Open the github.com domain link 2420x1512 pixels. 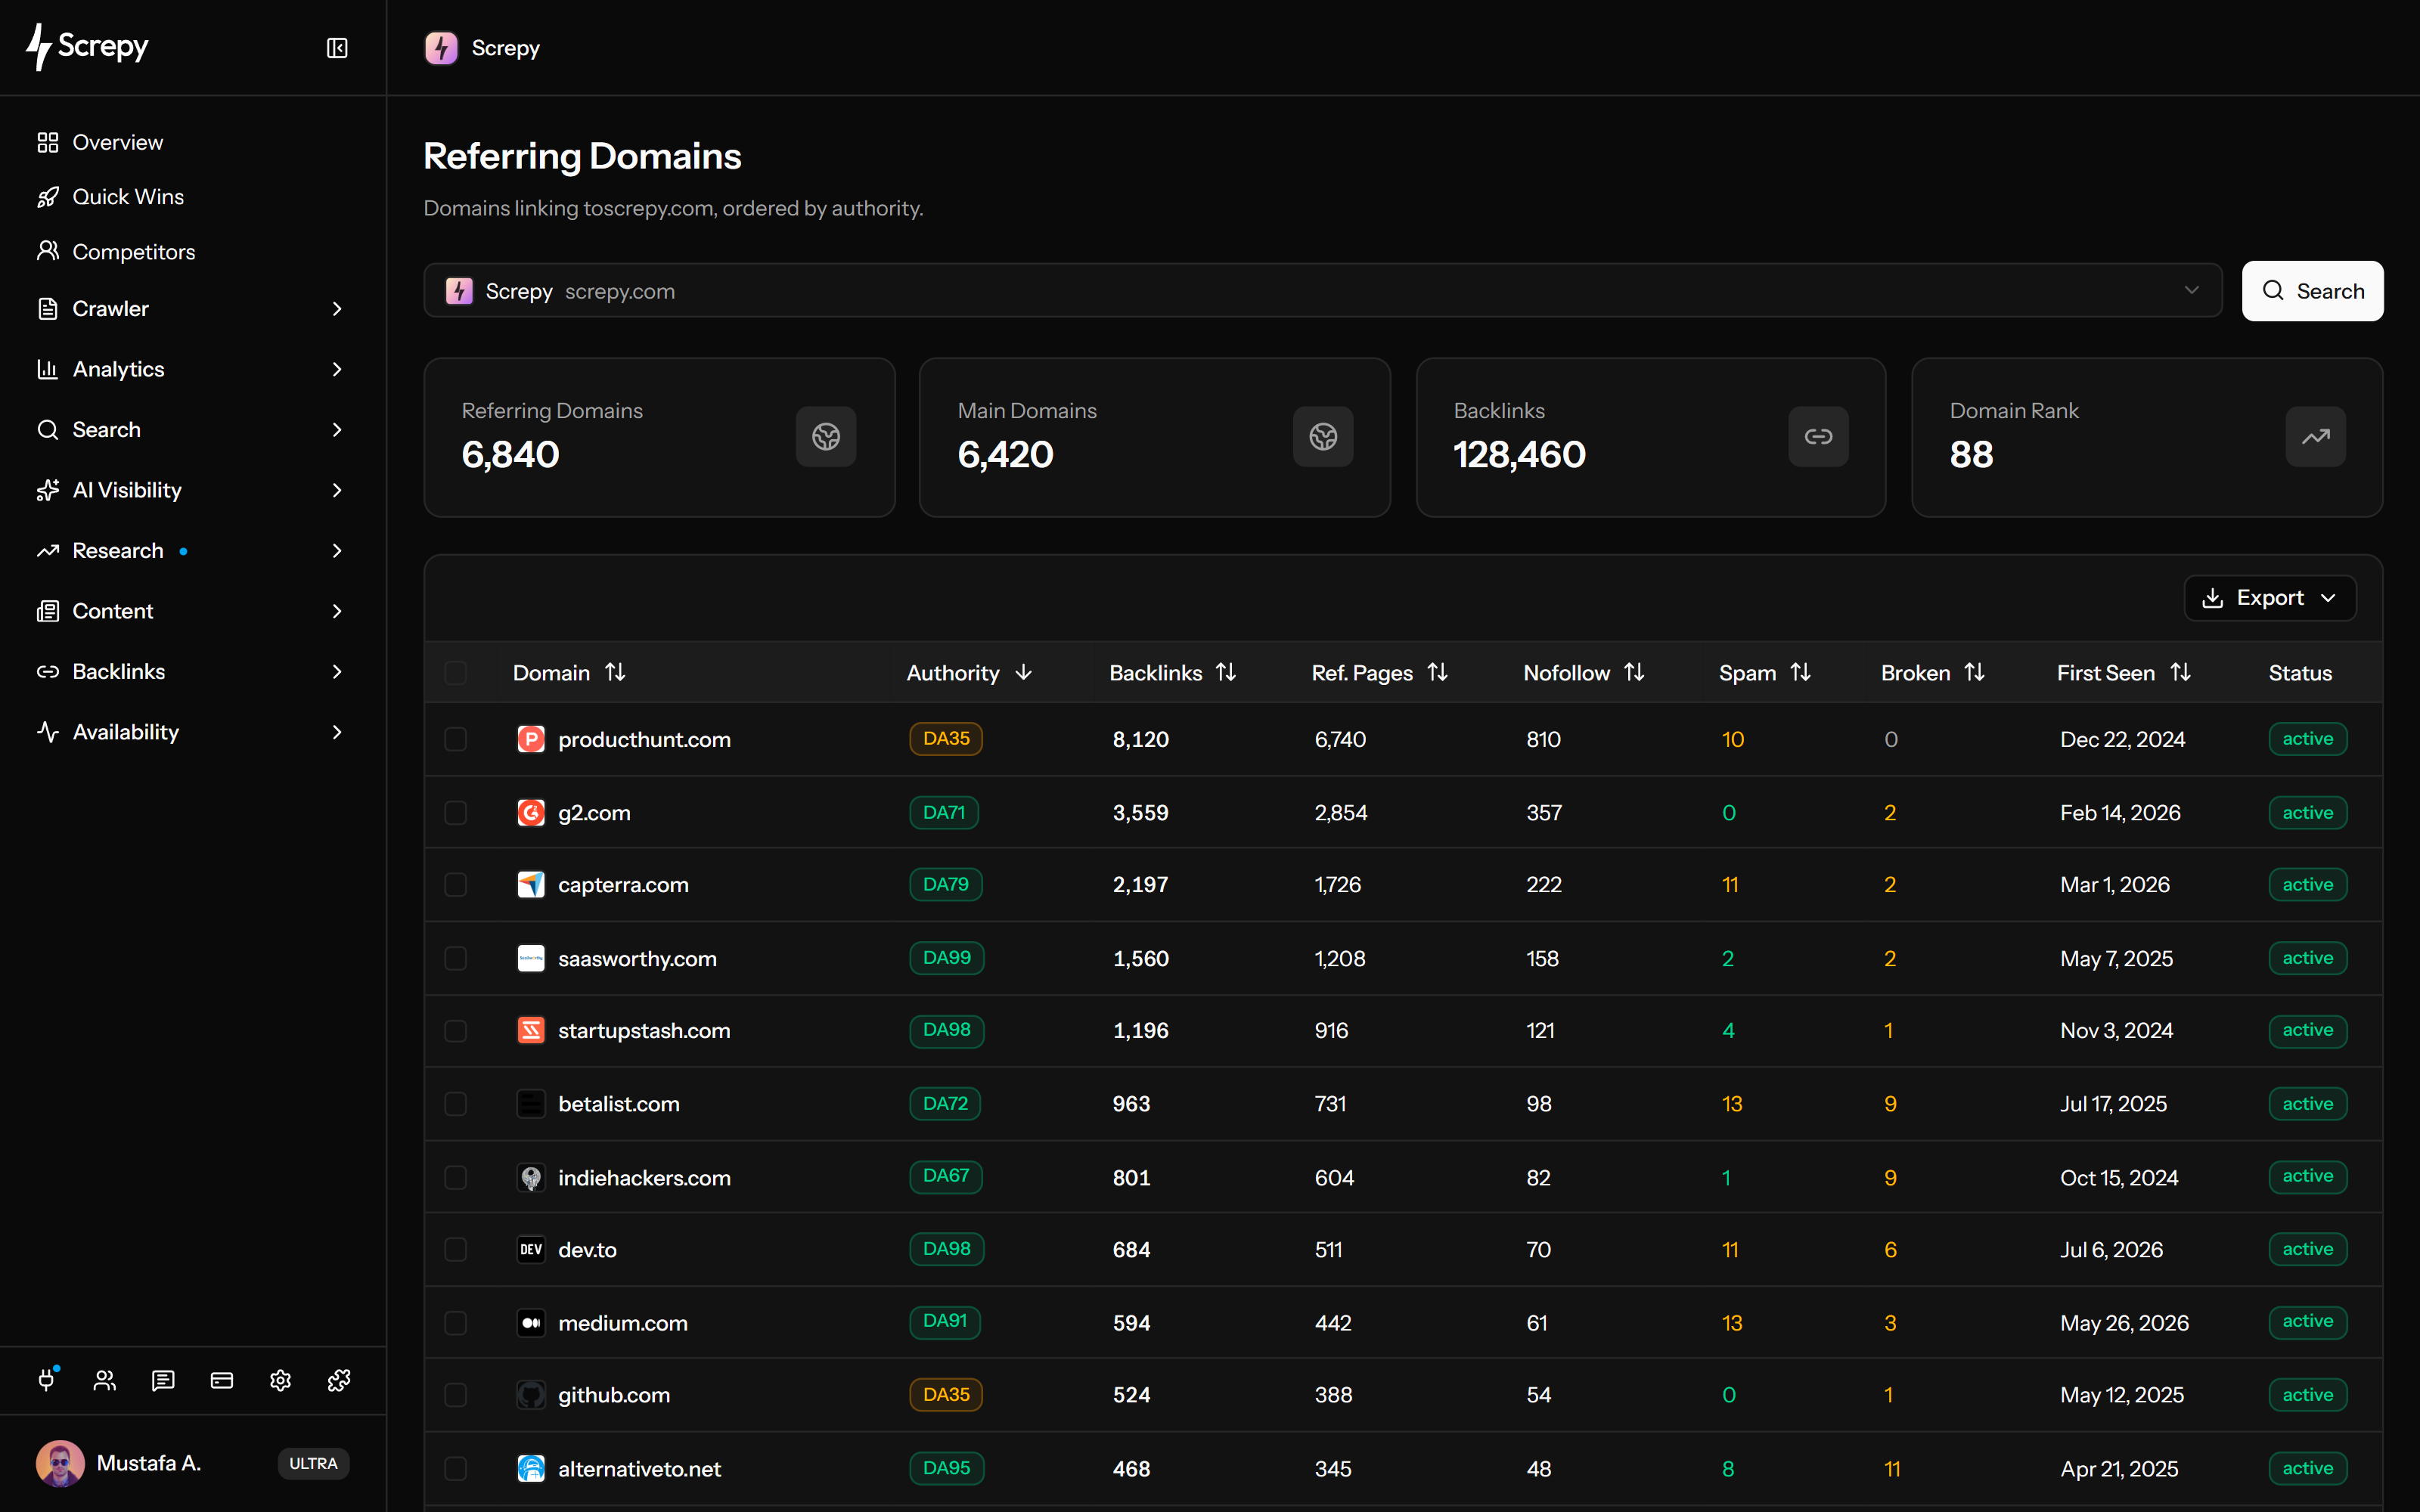614,1395
